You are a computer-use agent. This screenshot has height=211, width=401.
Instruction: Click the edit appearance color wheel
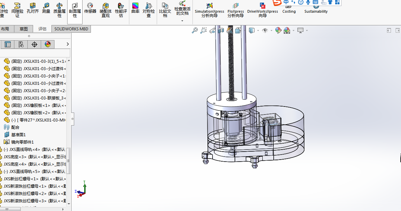click(278, 30)
